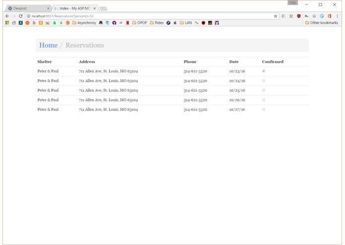Open the Asynchrony bookmarks folder
Viewport: 345px width, 245px height.
tap(84, 23)
